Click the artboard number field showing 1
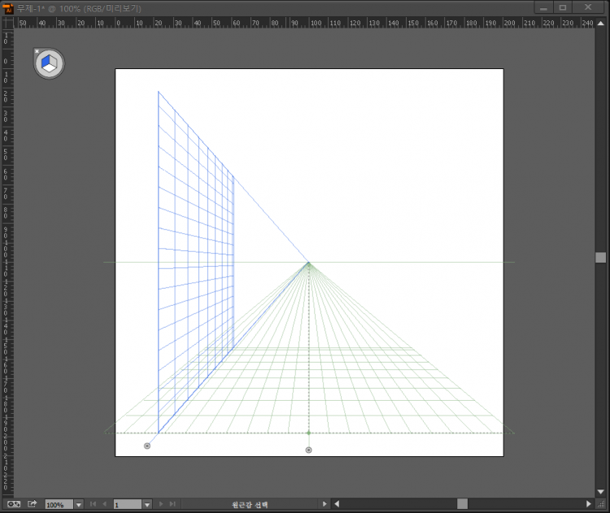 coord(127,505)
